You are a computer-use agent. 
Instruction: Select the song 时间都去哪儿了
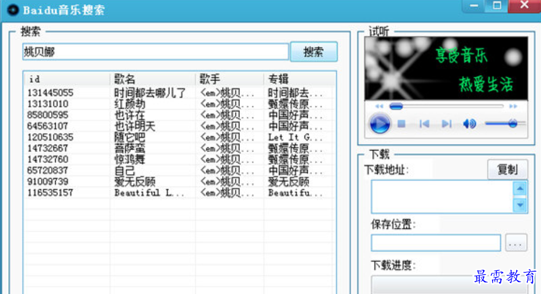tap(150, 93)
